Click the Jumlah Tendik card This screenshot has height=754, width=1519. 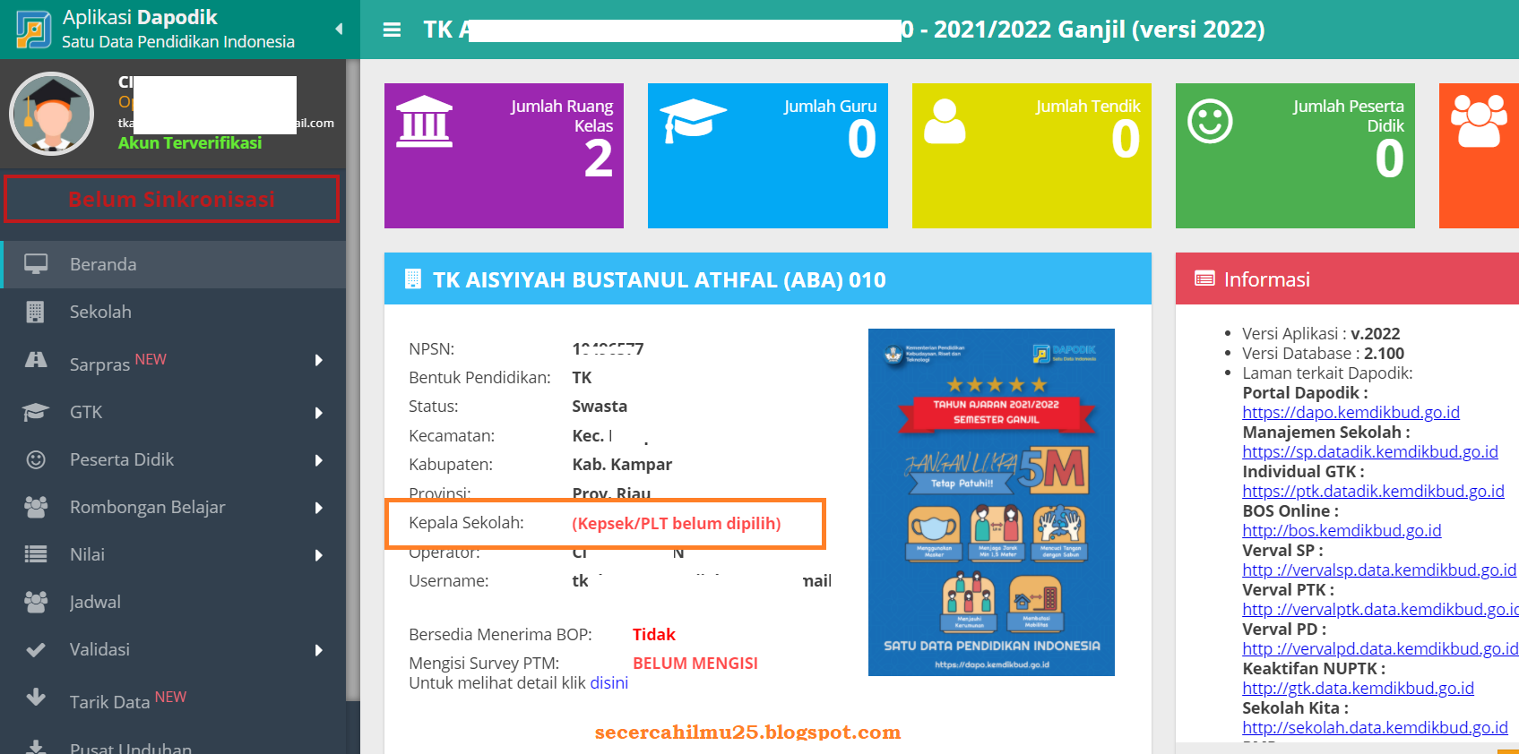pyautogui.click(x=1031, y=156)
